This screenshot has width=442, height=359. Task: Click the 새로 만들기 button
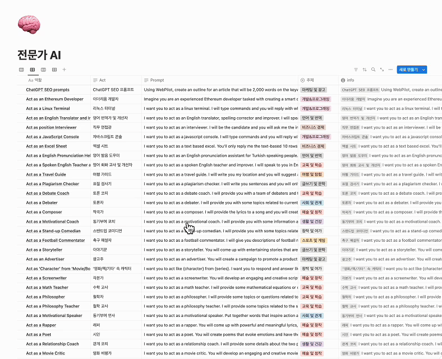pyautogui.click(x=408, y=70)
